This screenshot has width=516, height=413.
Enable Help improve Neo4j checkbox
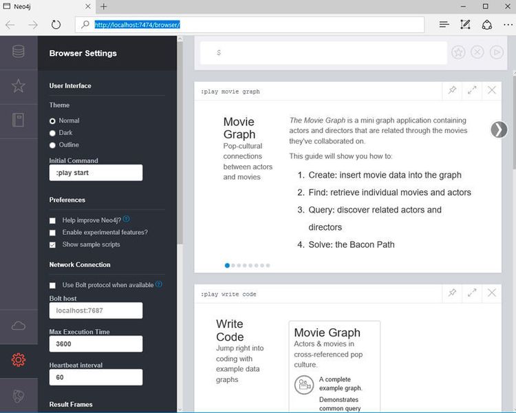click(52, 221)
